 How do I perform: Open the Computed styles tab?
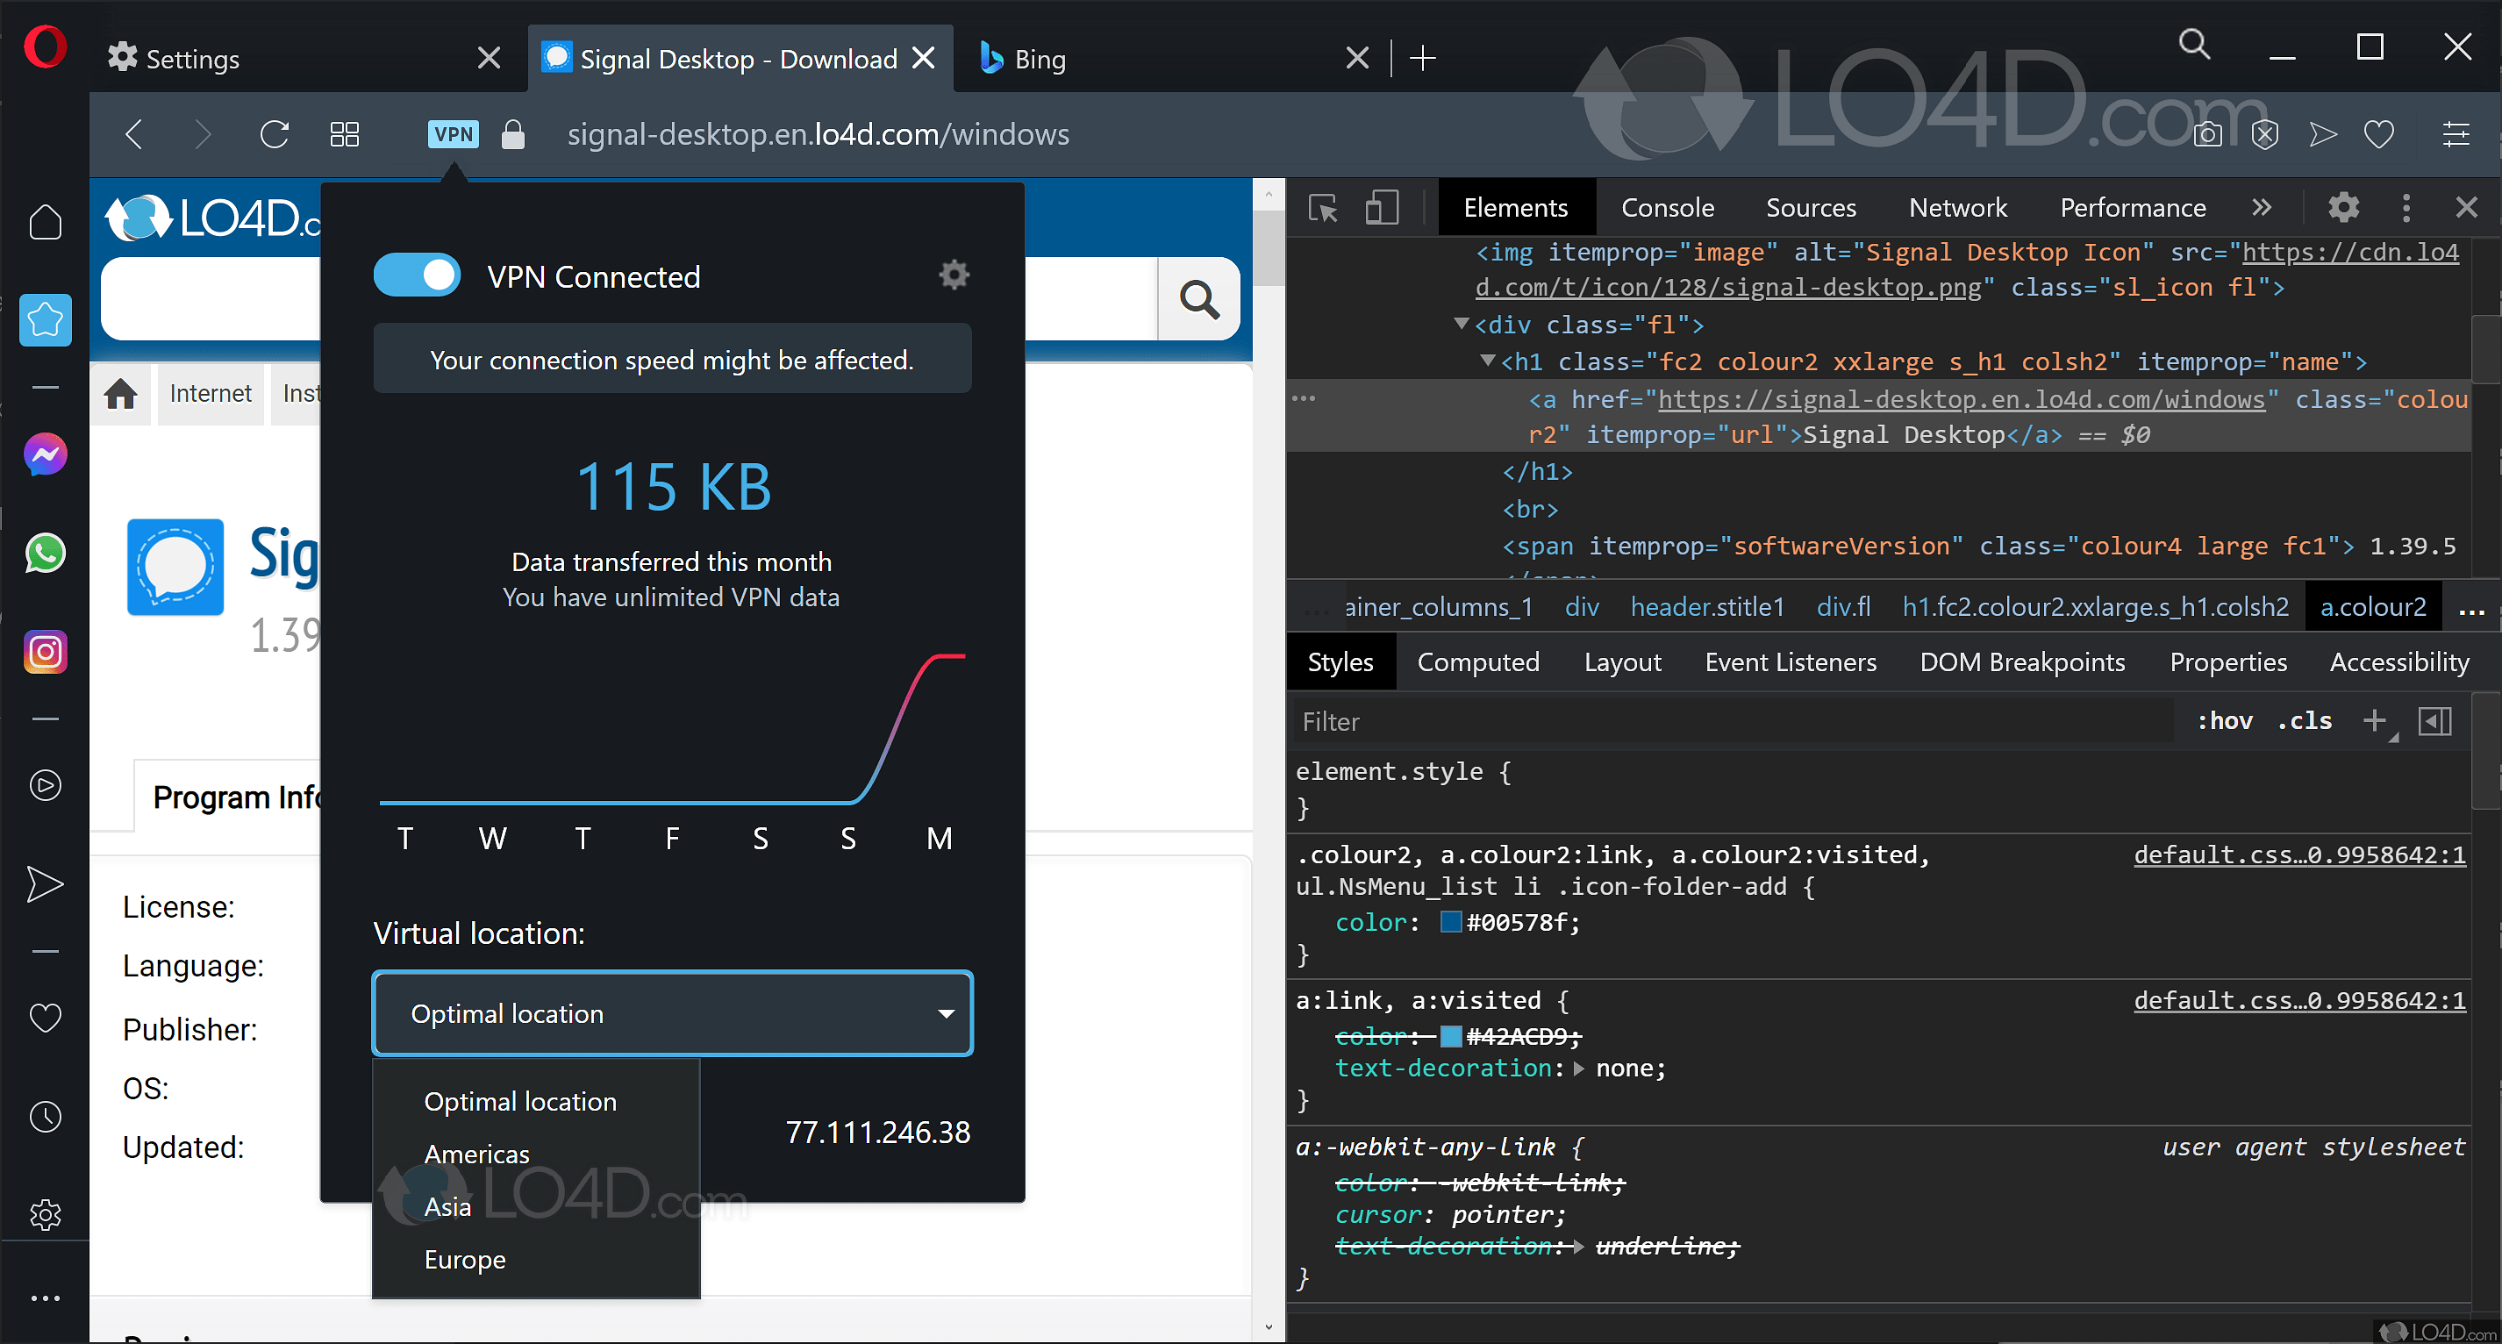pos(1477,662)
